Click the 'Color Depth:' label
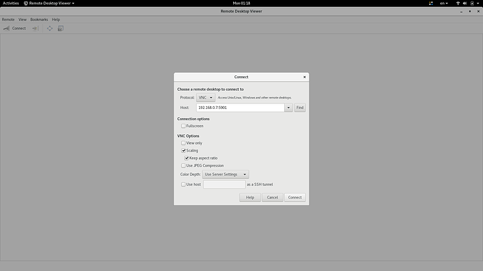483x271 pixels. (x=190, y=174)
